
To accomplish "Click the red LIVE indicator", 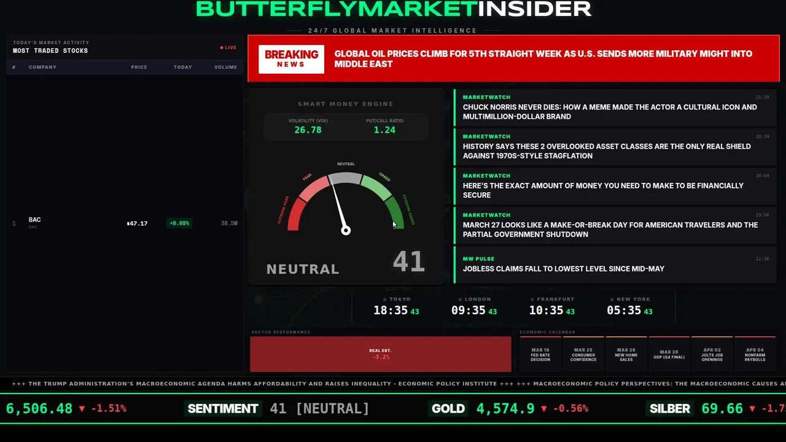I will 228,47.
